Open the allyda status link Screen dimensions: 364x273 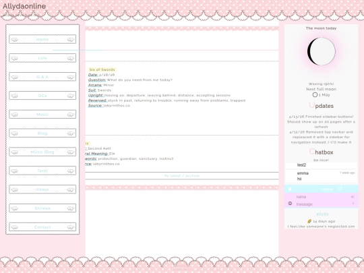click(x=322, y=214)
